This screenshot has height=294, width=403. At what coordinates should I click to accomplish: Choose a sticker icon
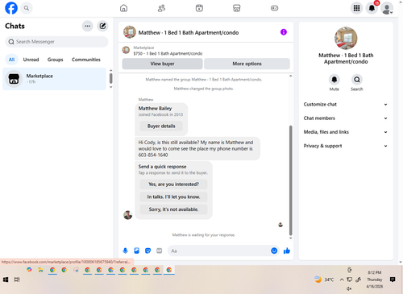tap(147, 251)
